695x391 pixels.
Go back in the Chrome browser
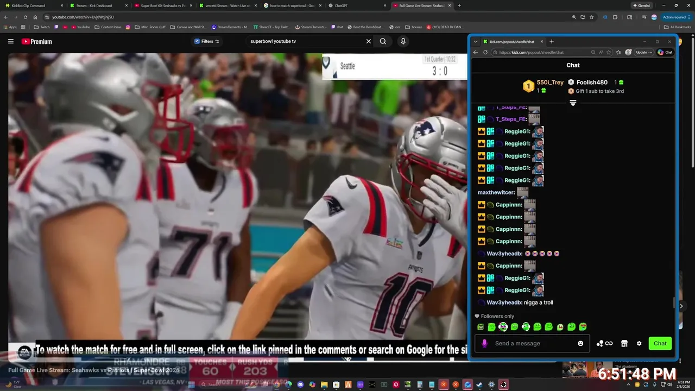point(7,17)
